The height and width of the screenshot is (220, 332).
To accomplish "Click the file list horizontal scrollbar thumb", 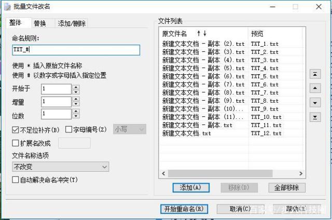I will click(220, 173).
